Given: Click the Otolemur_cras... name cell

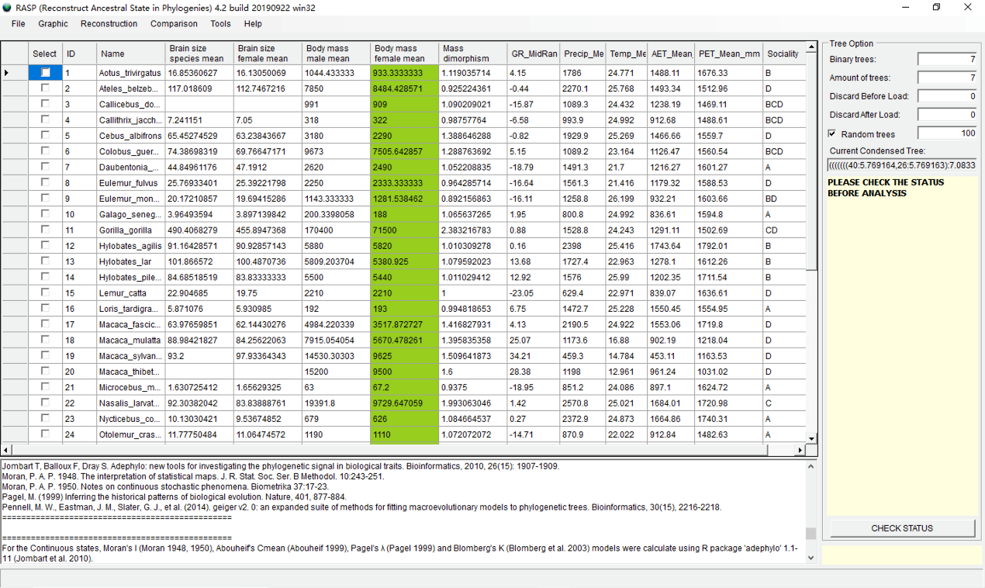Looking at the screenshot, I should point(131,434).
